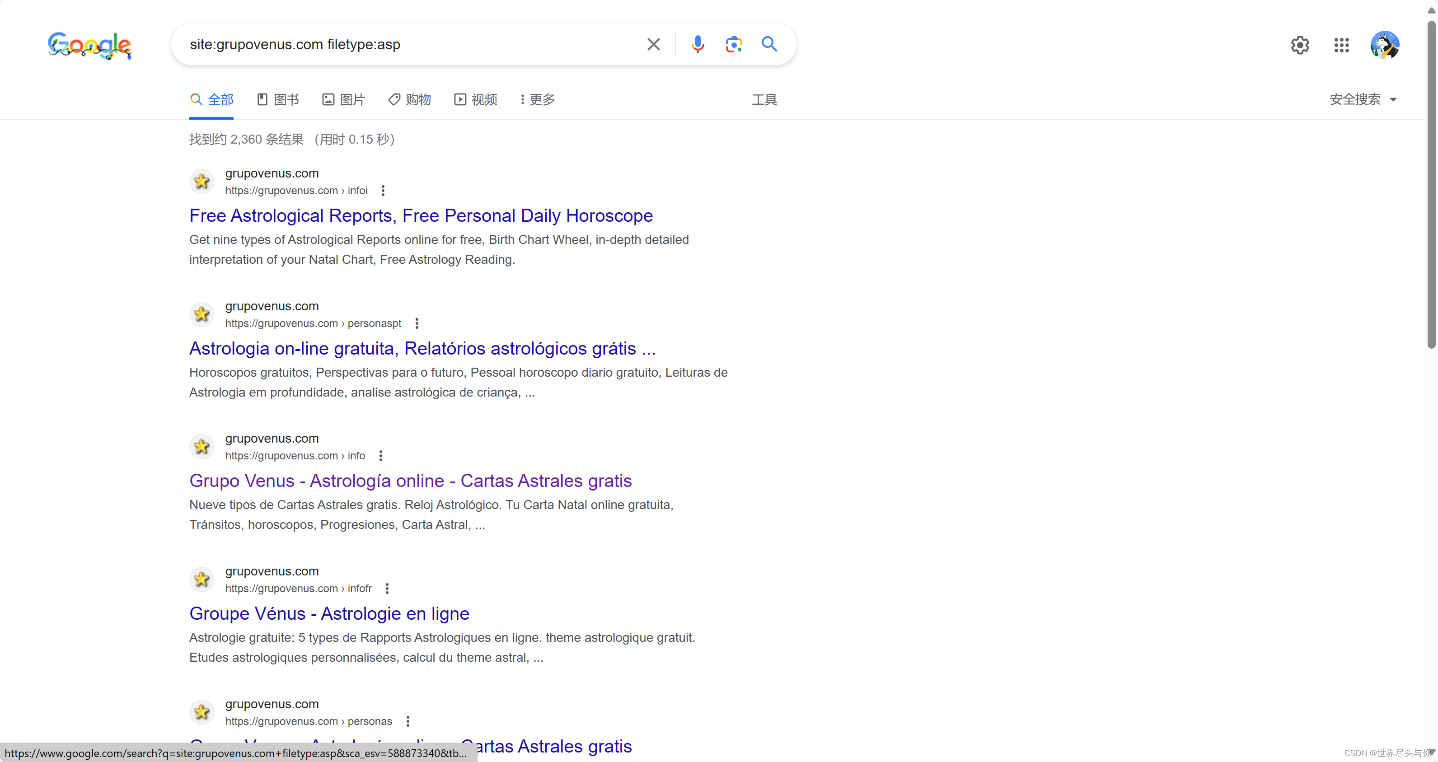Open the quick settings gear icon
This screenshot has width=1438, height=762.
1300,45
